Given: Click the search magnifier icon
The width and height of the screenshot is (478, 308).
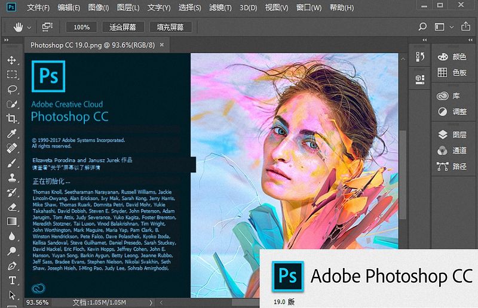Looking at the screenshot, I should pyautogui.click(x=422, y=27).
